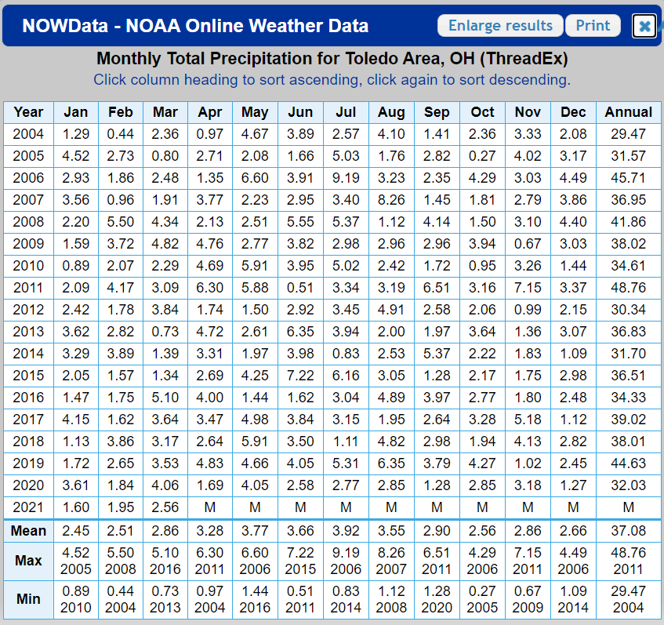Click the 0.27 October value in 2005 row

482,156
